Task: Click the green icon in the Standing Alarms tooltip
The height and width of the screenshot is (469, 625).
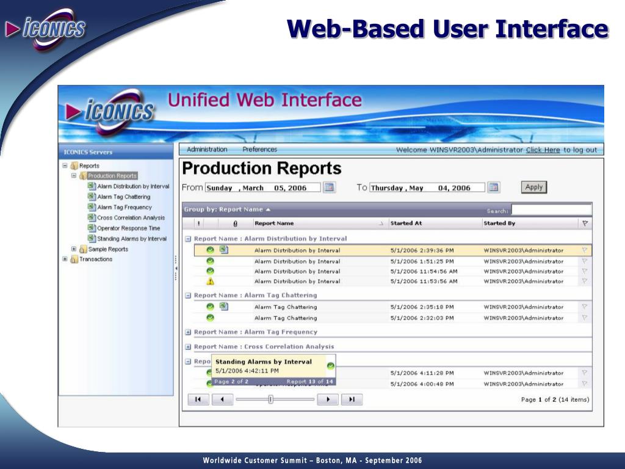Action: (x=330, y=366)
